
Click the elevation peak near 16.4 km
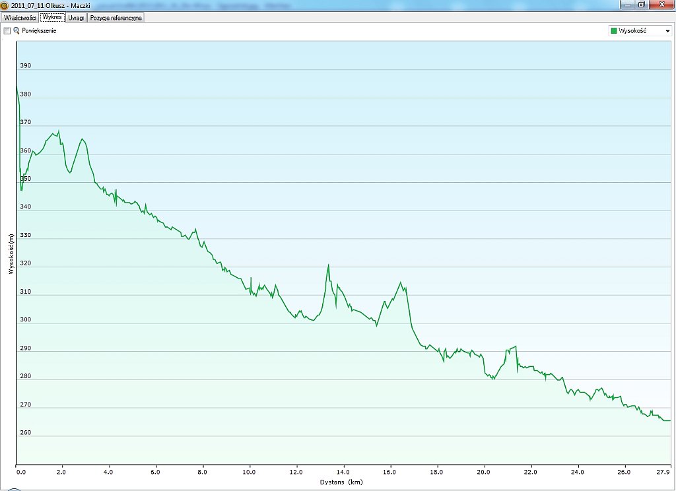click(x=400, y=282)
